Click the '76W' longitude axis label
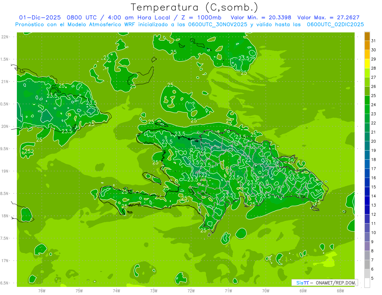The width and height of the screenshot is (382, 295). (42, 291)
